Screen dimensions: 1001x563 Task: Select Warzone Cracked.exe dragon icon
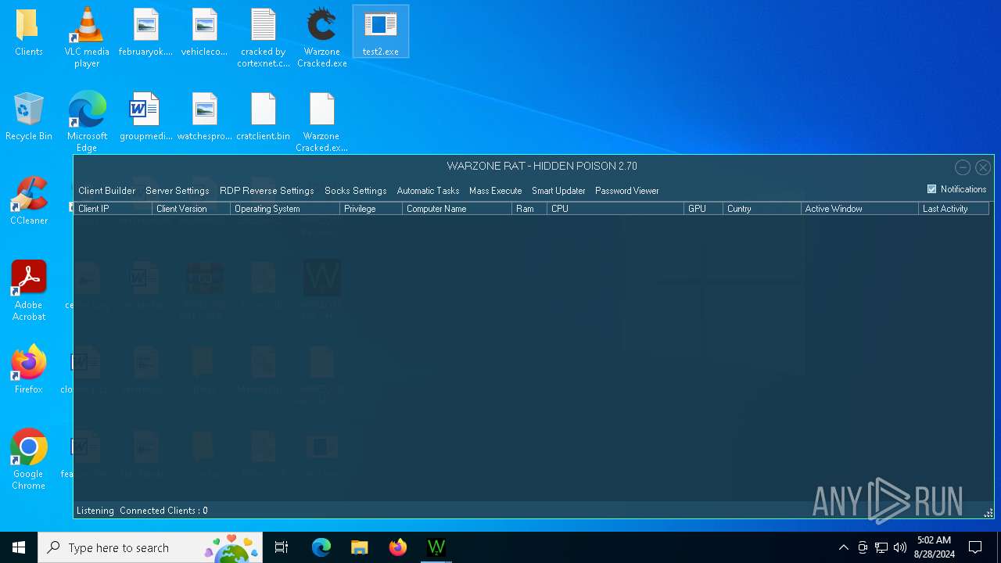pos(321,37)
